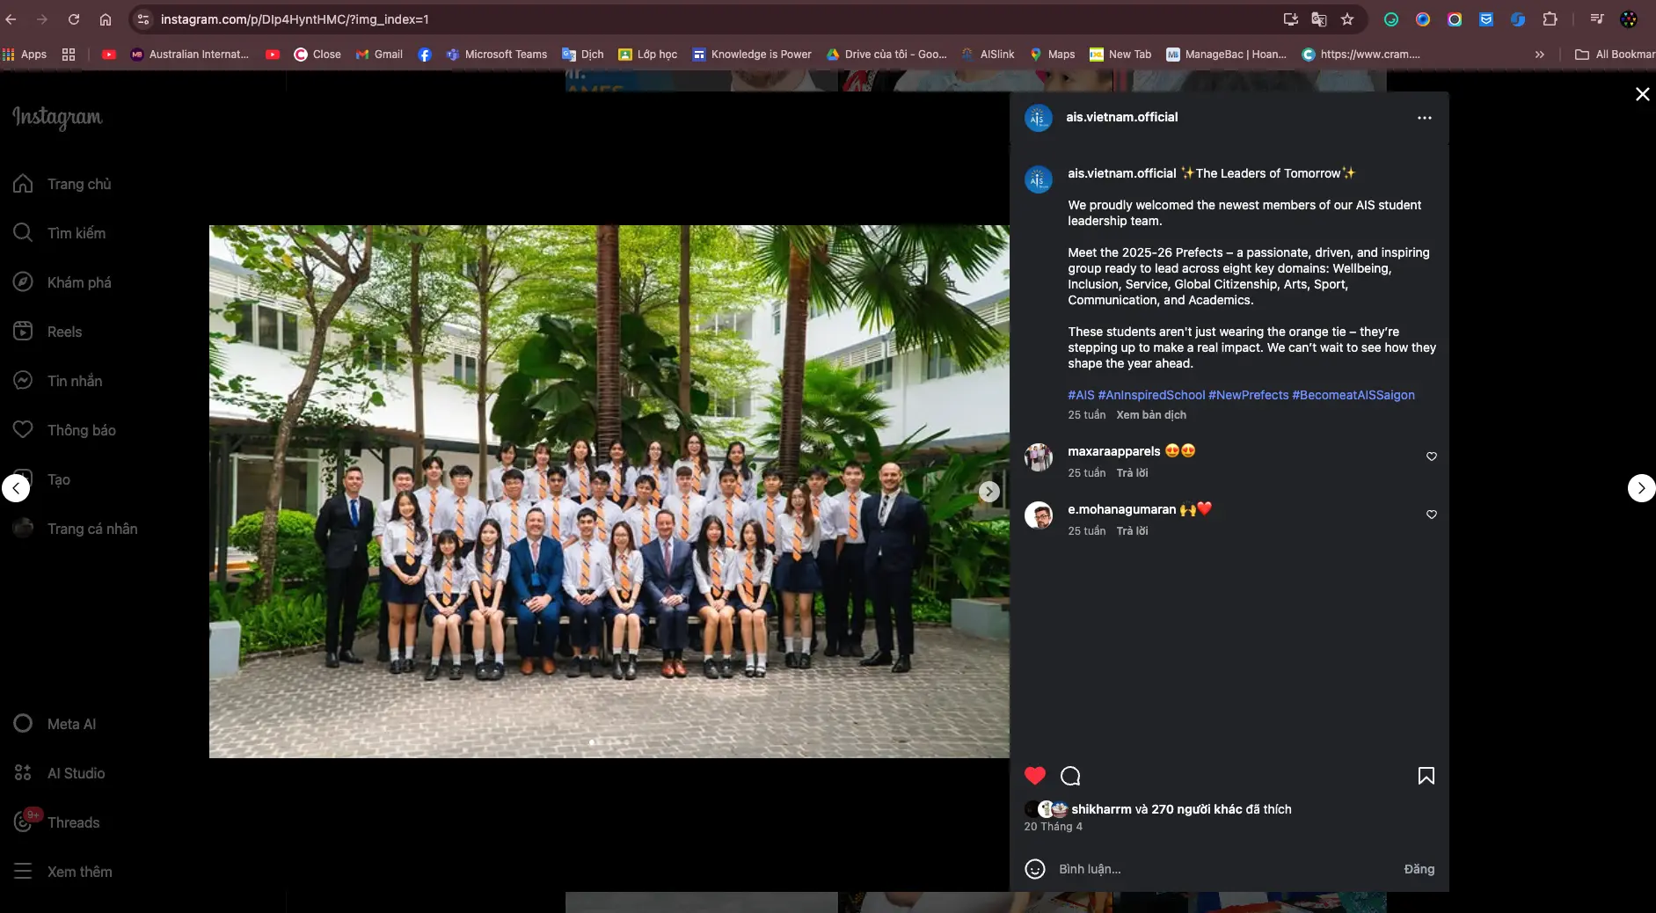1656x913 pixels.
Task: Go to Trang chủ home
Action: pyautogui.click(x=78, y=184)
